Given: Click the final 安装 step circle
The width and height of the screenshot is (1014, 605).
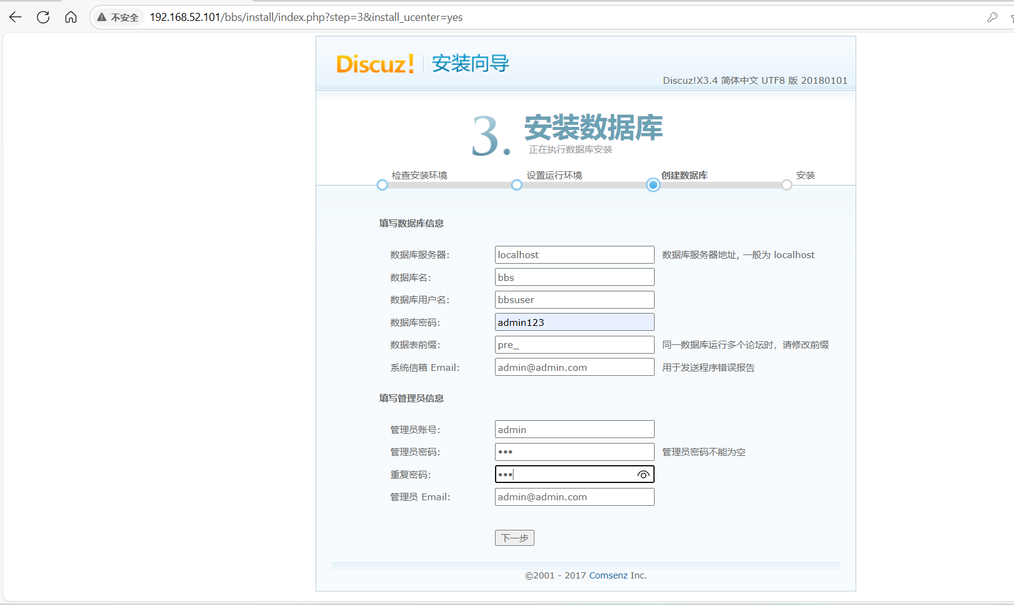Looking at the screenshot, I should tap(787, 185).
